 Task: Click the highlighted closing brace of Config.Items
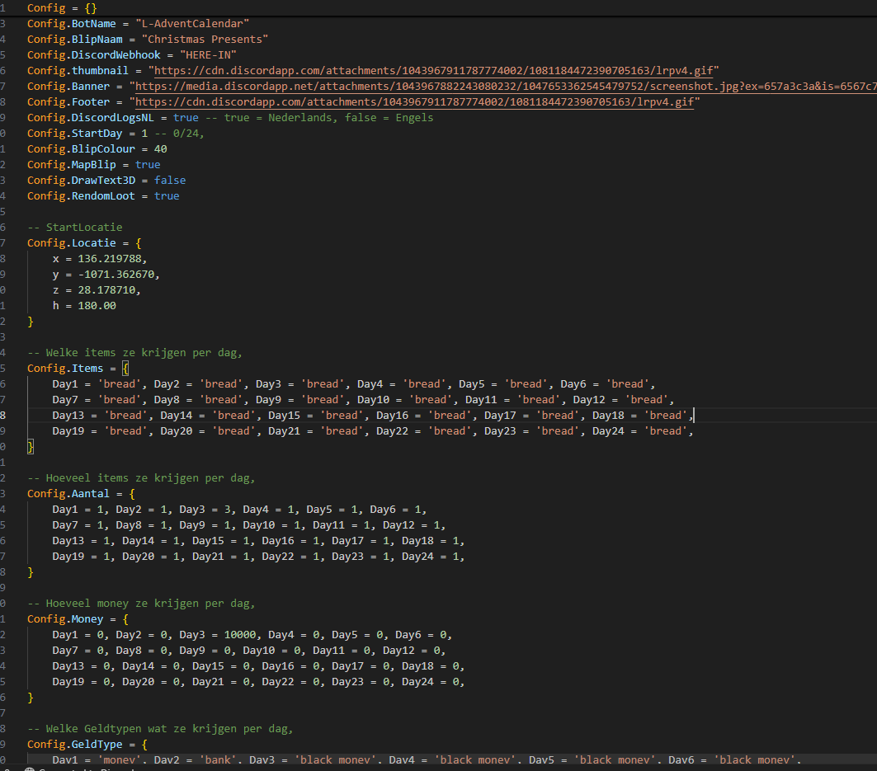point(31,446)
